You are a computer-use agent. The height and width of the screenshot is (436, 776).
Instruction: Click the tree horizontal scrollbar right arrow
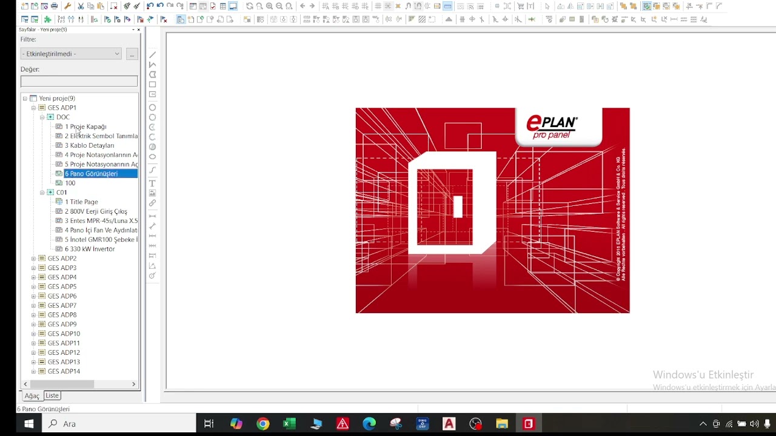(134, 384)
